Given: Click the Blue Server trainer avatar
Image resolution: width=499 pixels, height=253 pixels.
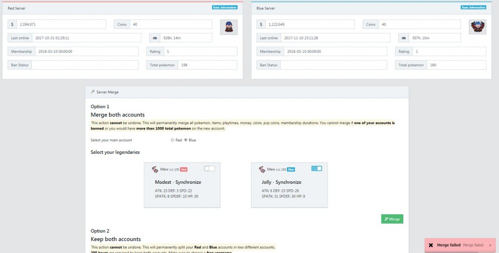Looking at the screenshot, I should click(477, 27).
